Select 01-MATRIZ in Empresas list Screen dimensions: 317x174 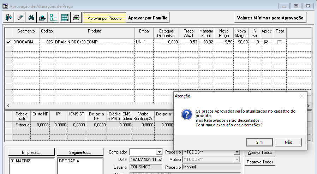click(x=20, y=161)
